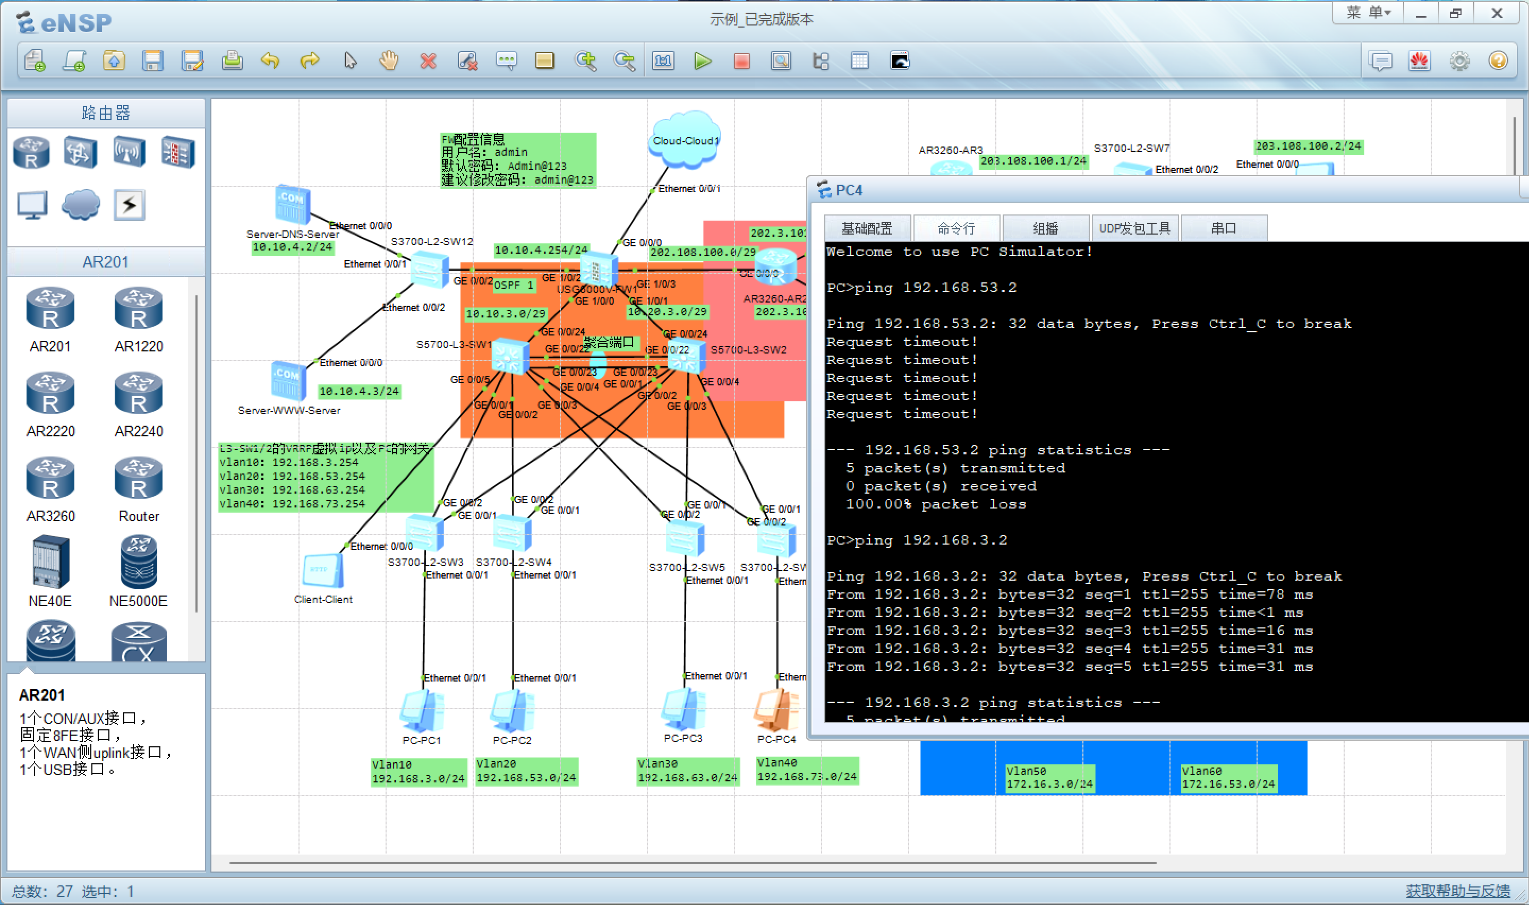Click the canvas horizontal scrollbar

[x=692, y=863]
